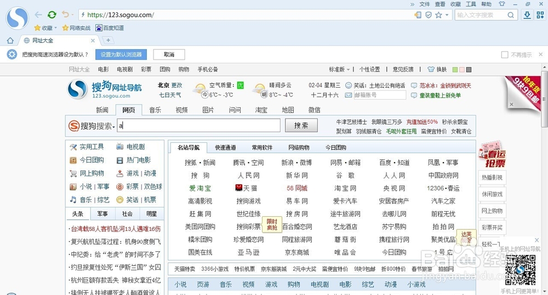Image resolution: width=548 pixels, height=295 pixels.
Task: Open 天猫 with the red cat icon
Action: click(x=247, y=188)
